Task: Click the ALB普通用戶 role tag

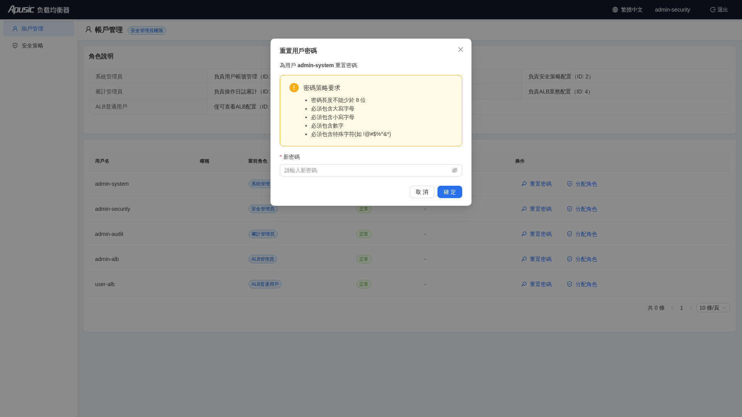Action: pos(265,284)
